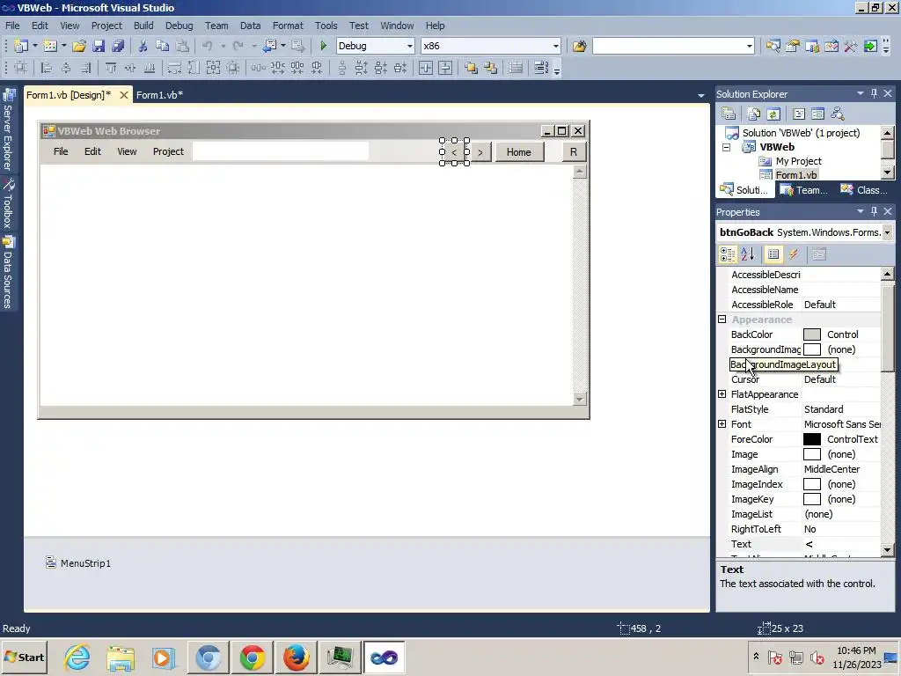Click the Copy icon in toolbar
The image size is (901, 676).
pos(163,46)
